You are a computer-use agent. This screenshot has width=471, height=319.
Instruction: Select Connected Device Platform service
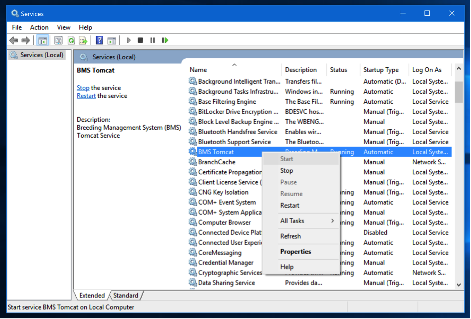(230, 232)
